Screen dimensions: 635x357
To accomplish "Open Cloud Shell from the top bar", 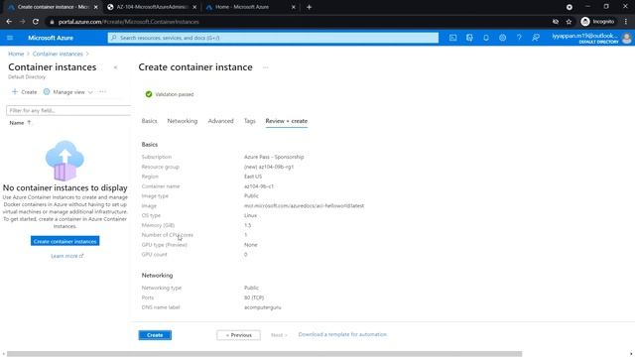I will point(452,38).
